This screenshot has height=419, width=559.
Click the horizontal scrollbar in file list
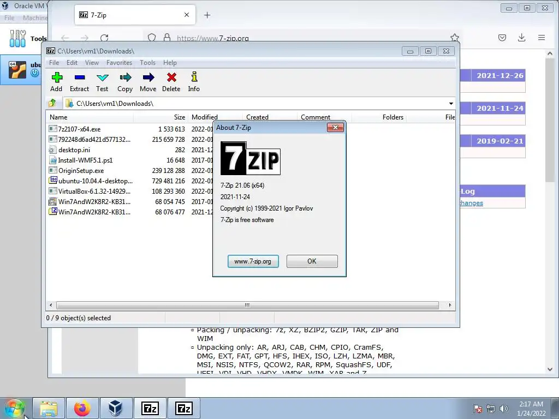pyautogui.click(x=247, y=305)
